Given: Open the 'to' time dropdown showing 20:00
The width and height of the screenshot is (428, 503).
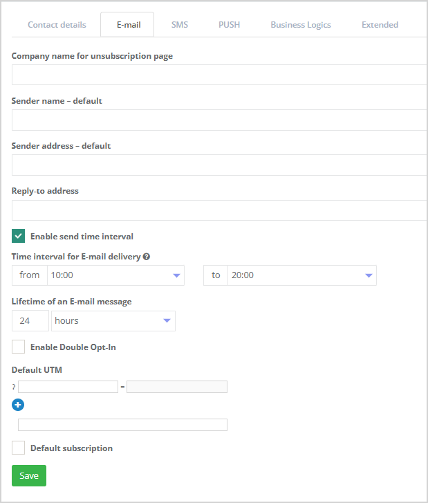Looking at the screenshot, I should tap(301, 275).
